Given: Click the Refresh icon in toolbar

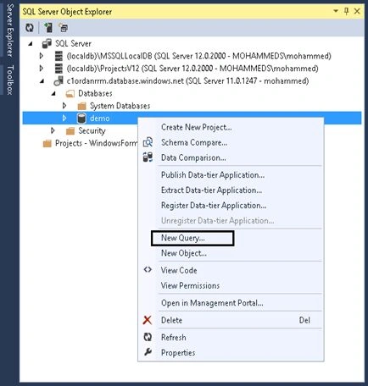Looking at the screenshot, I should point(30,28).
